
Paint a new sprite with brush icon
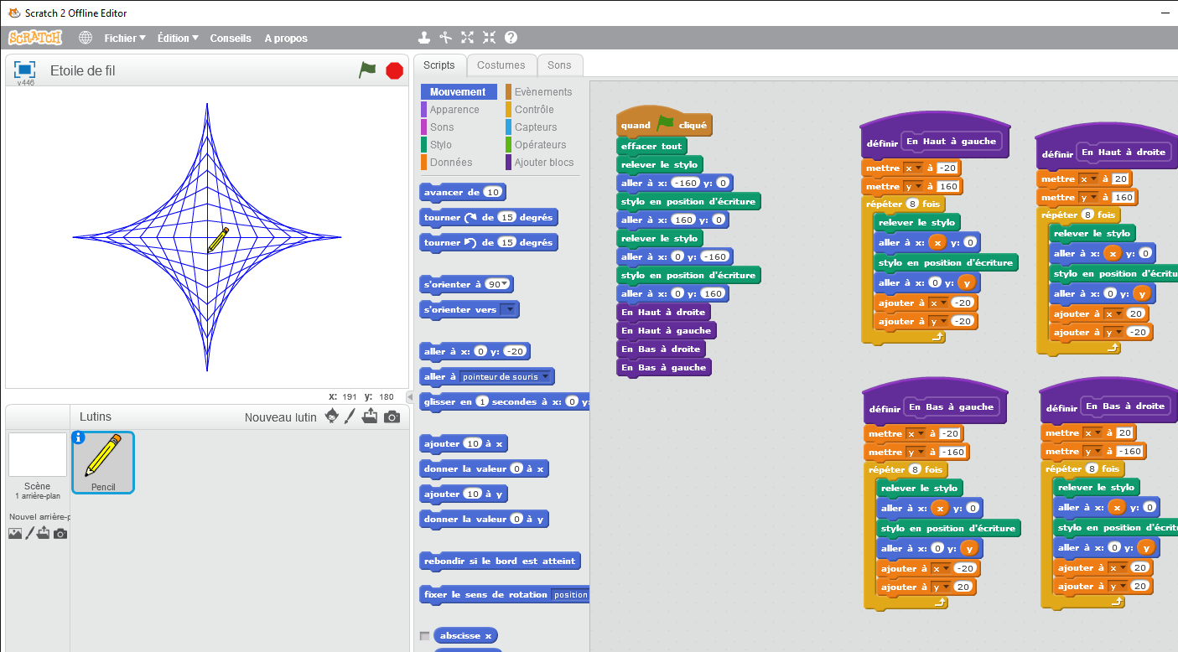(x=350, y=417)
